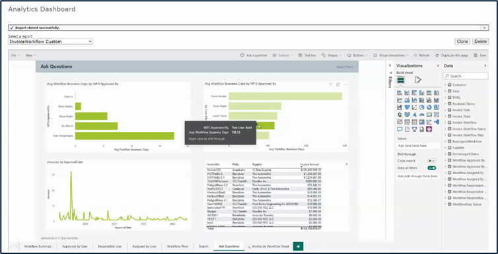Open focus mode on the right bar chart
The height and width of the screenshot is (254, 498).
tap(338, 84)
